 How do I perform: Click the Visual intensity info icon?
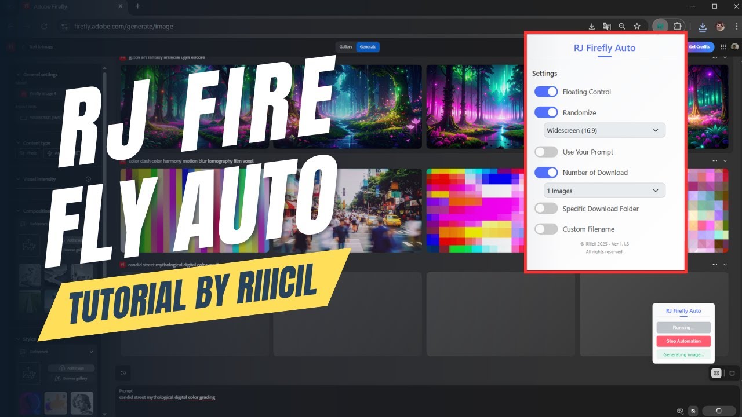pos(88,179)
